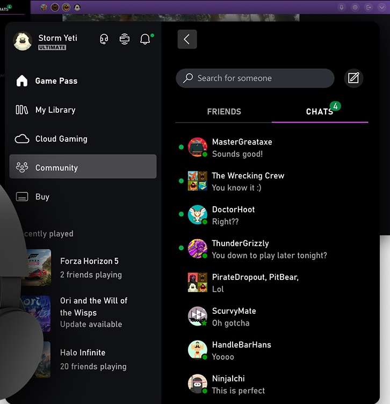390x404 pixels.
Task: Click DoctorHoot's owl avatar
Action: coord(197,215)
